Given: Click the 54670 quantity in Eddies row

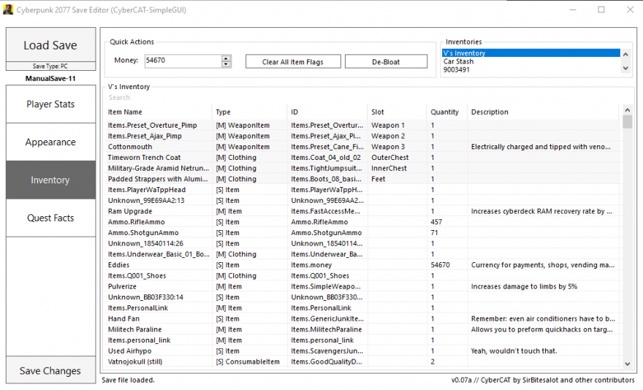Looking at the screenshot, I should point(440,265).
